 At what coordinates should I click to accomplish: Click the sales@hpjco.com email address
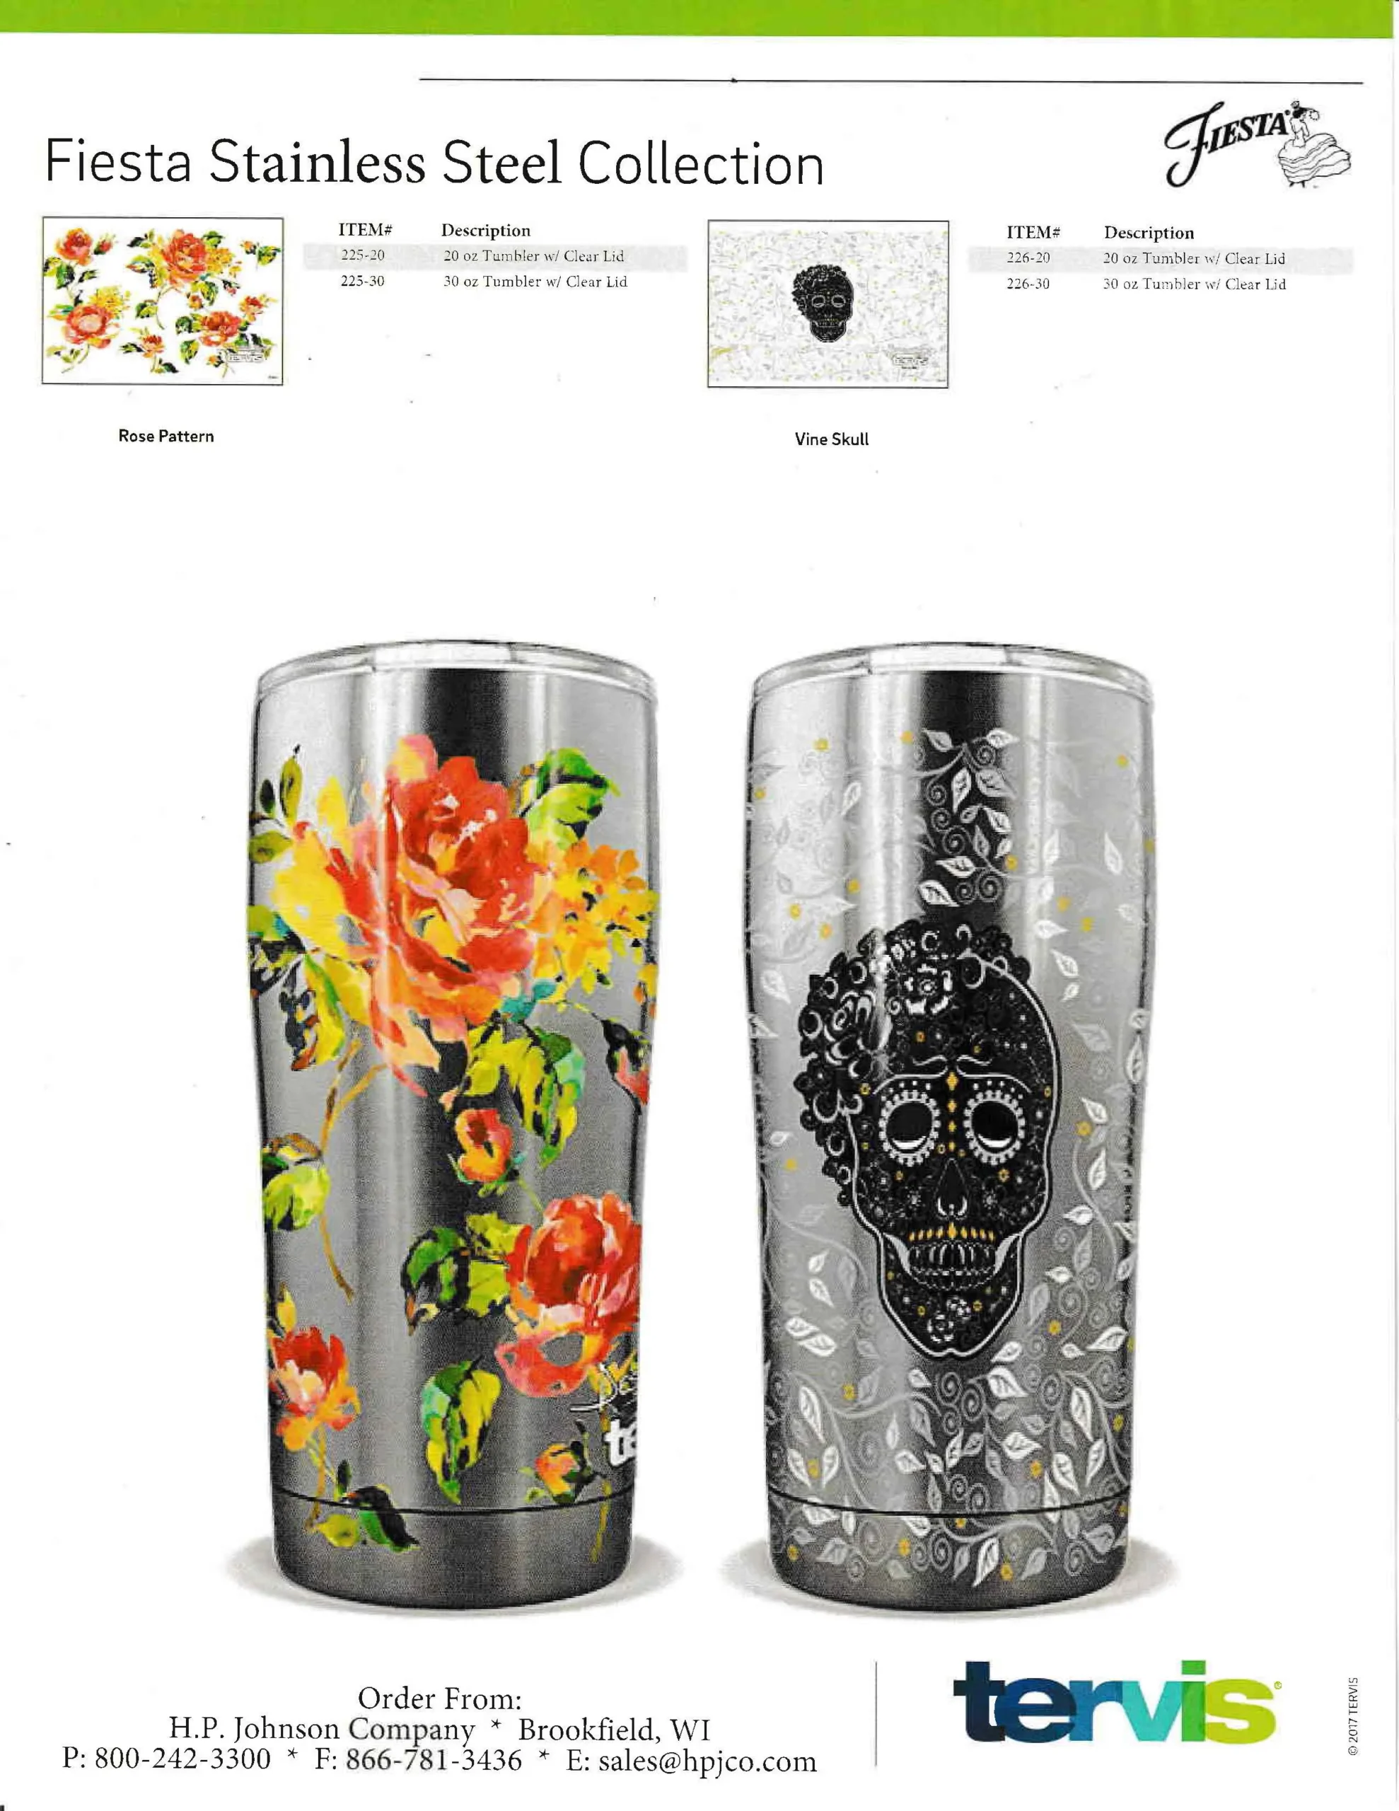click(x=707, y=1759)
